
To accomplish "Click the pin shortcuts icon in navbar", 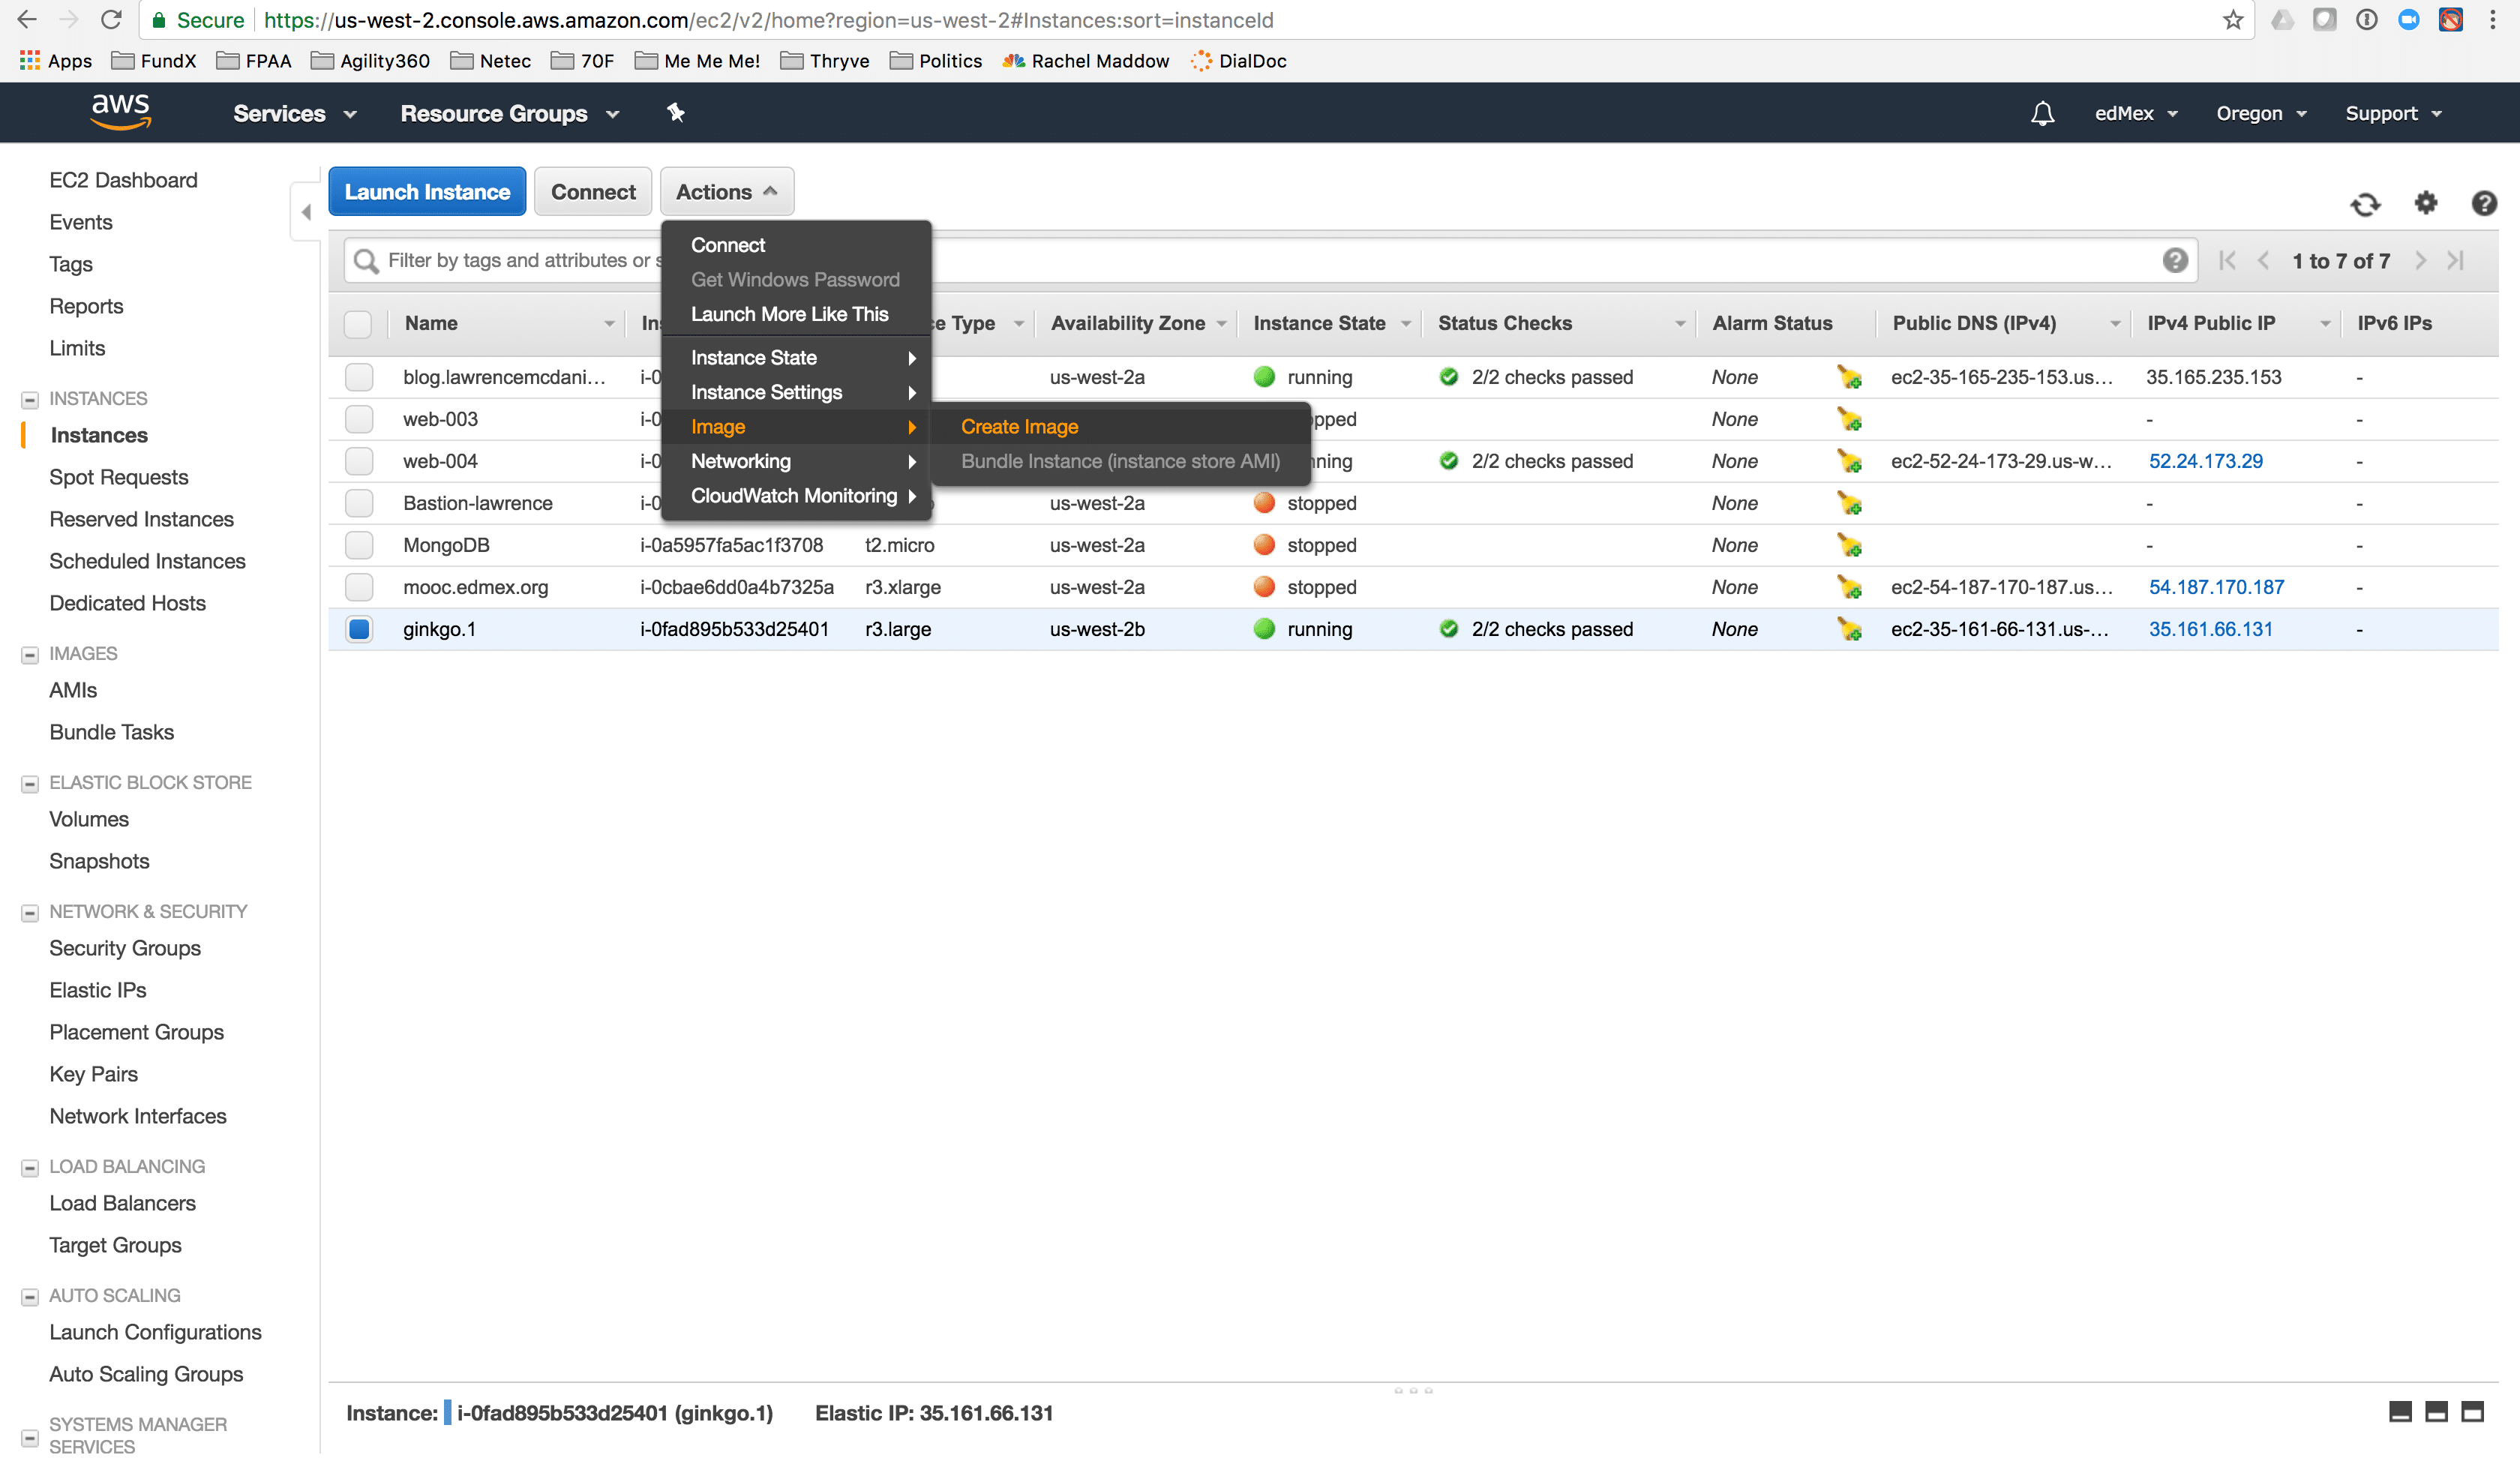I will click(x=676, y=113).
